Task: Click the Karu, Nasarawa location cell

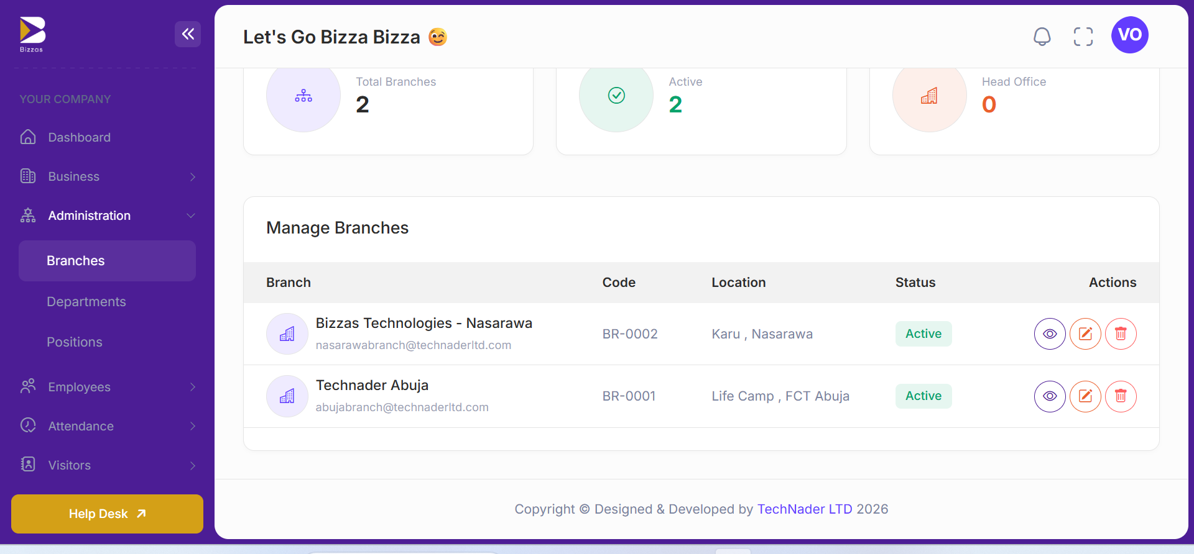Action: tap(762, 334)
